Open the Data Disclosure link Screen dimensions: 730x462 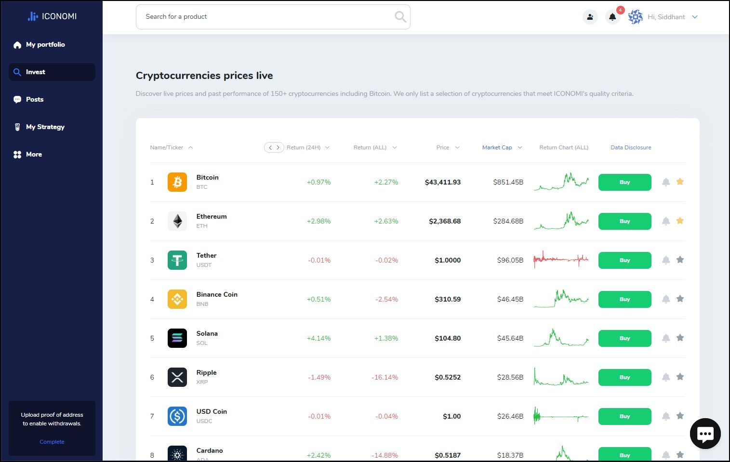click(x=630, y=147)
